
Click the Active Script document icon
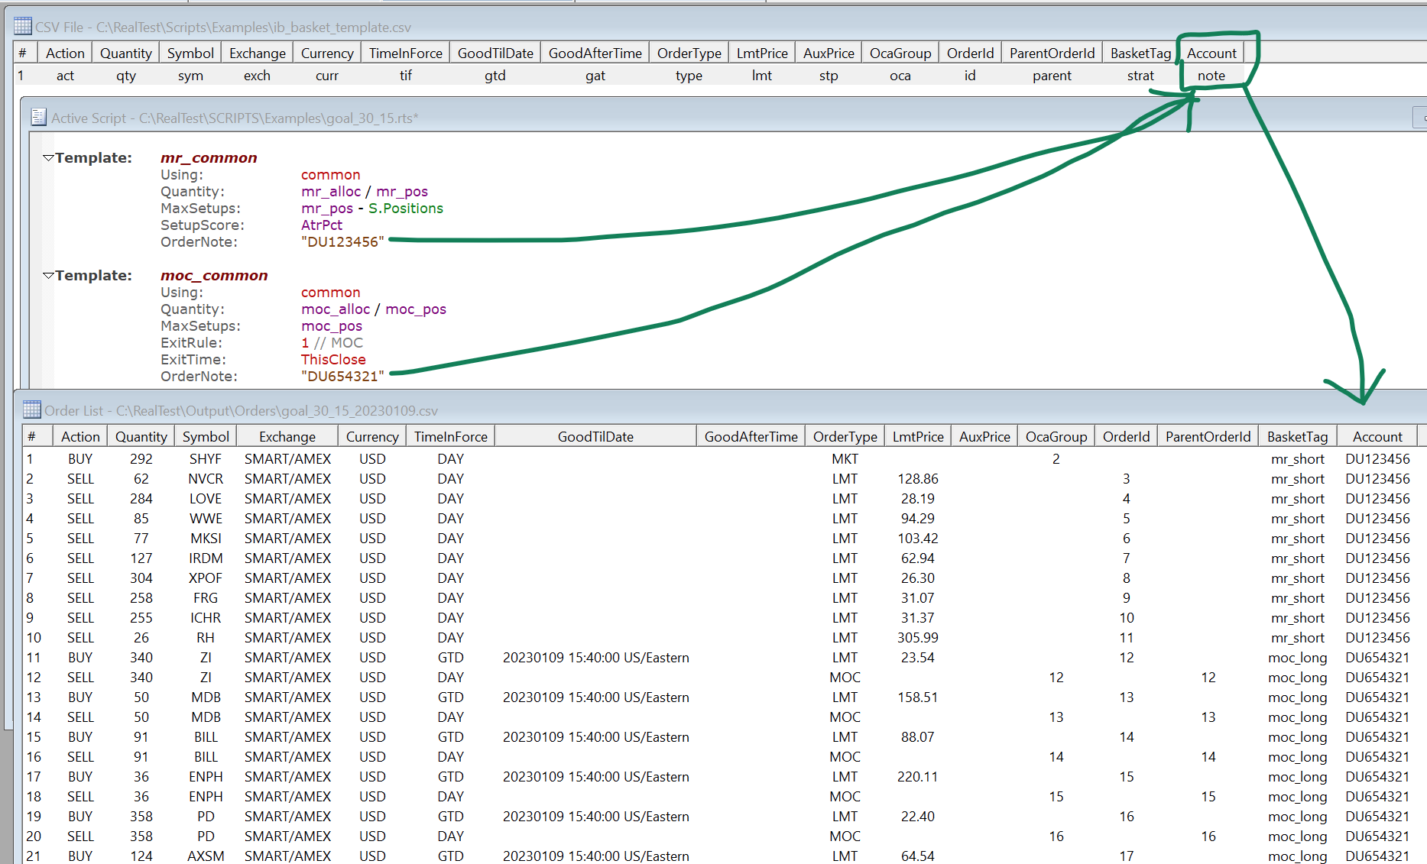coord(38,118)
